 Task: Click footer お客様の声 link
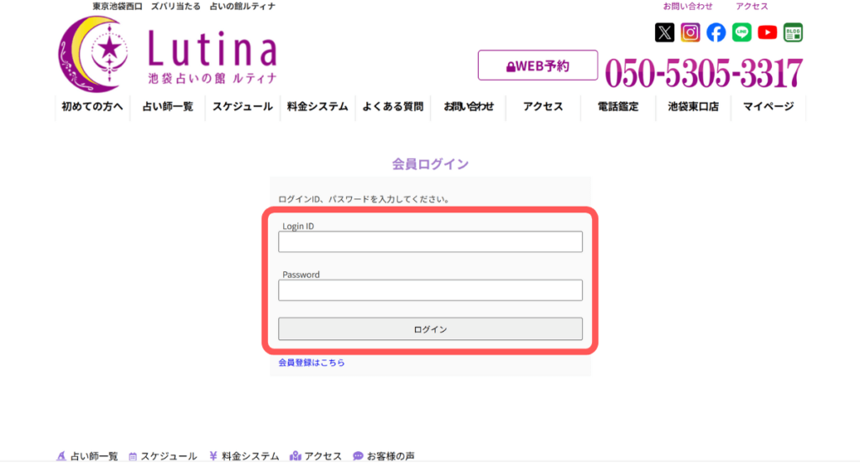click(384, 456)
